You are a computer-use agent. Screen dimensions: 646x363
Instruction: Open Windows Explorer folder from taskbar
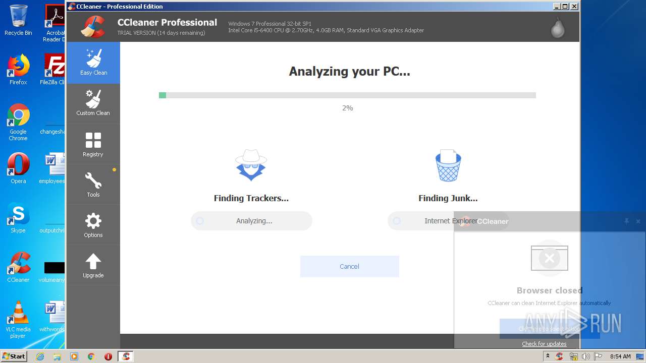pos(57,356)
